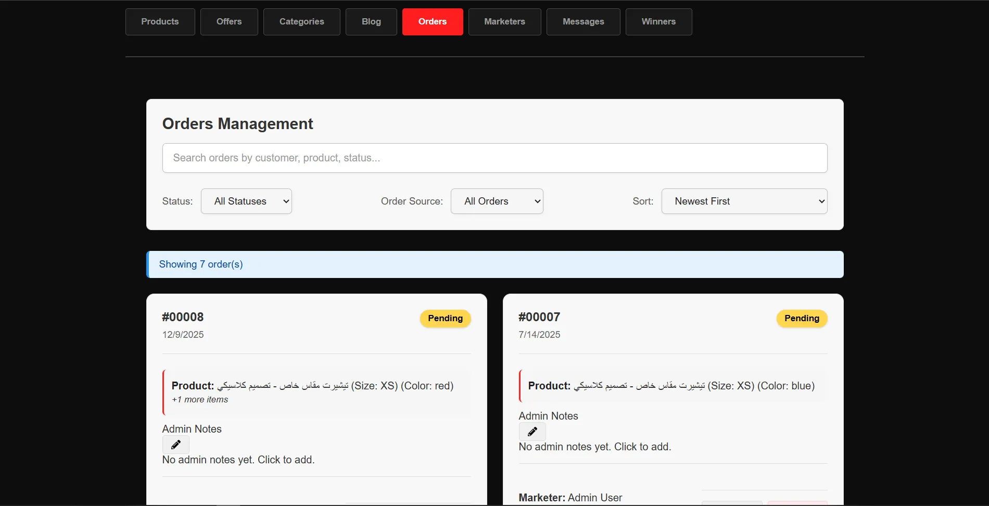Open the Marketers tab
This screenshot has height=506, width=989.
(505, 22)
